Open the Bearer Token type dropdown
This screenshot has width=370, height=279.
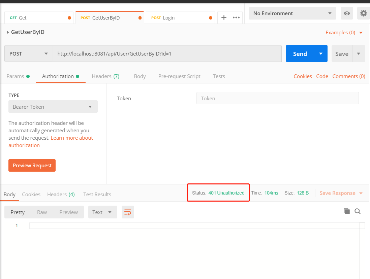(x=53, y=107)
